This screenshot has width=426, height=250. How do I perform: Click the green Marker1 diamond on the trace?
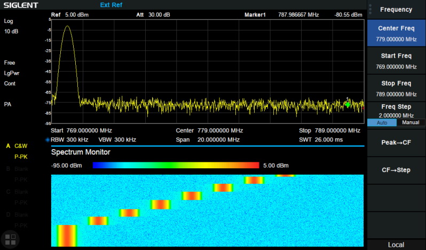tap(348, 105)
